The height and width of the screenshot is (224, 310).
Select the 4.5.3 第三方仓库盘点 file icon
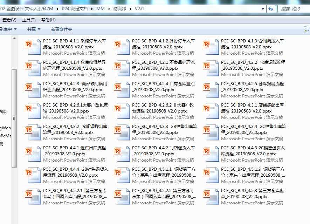point(211,197)
